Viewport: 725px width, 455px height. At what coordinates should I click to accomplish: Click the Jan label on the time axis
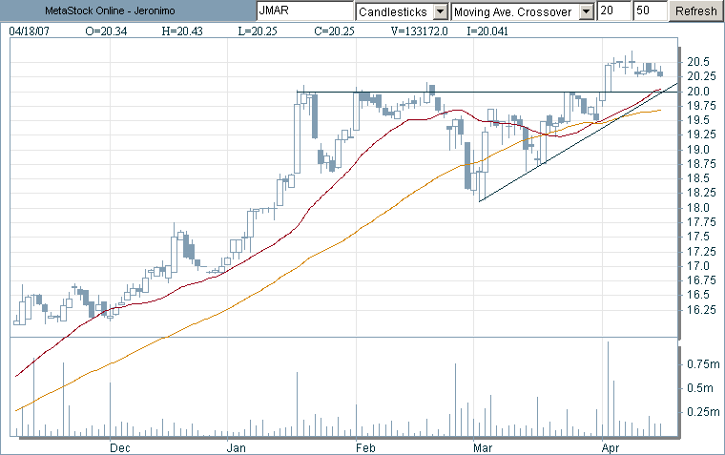pos(237,448)
